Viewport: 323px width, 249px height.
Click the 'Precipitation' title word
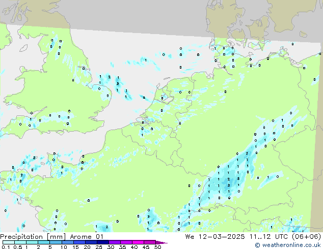[21, 237]
